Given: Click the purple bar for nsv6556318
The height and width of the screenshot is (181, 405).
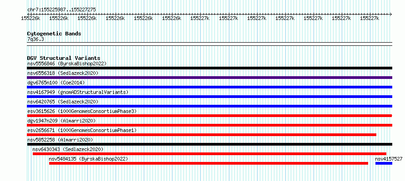Looking at the screenshot, I should [x=209, y=78].
